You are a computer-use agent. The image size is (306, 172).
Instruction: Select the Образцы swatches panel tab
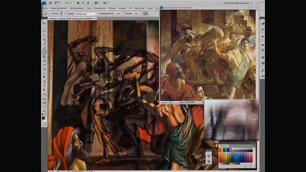click(x=223, y=146)
